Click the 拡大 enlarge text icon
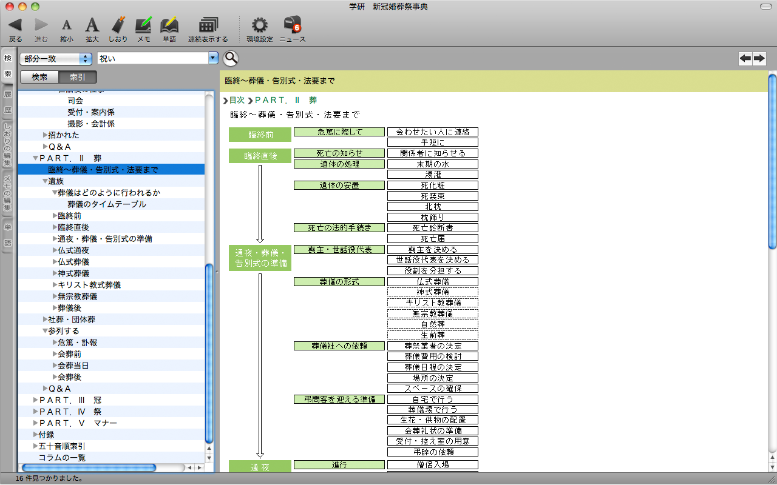 [92, 25]
